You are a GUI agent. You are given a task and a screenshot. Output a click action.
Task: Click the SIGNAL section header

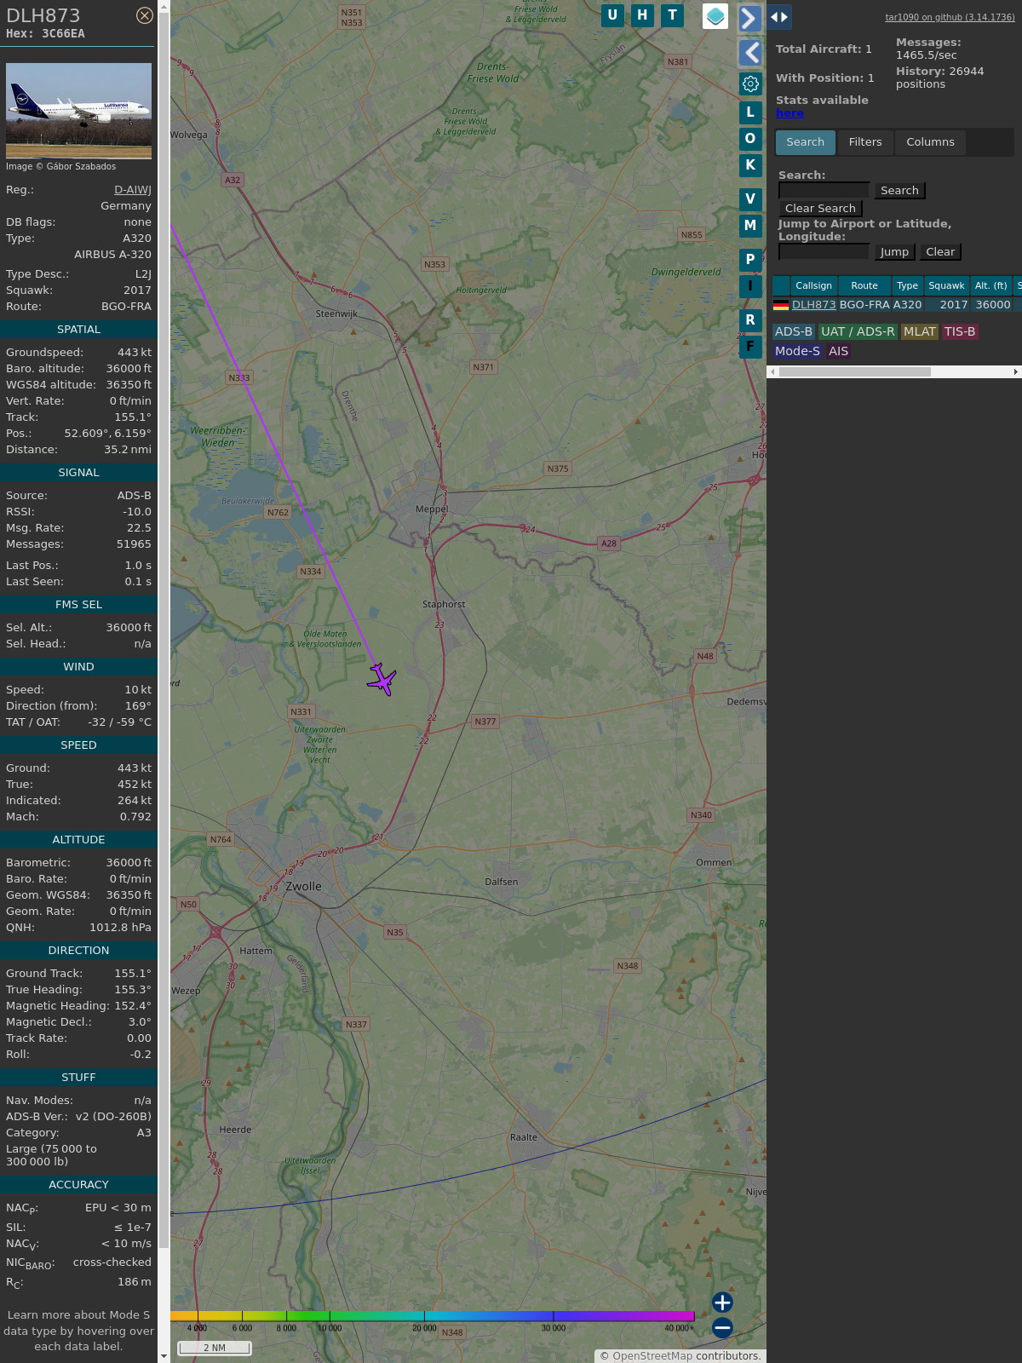pyautogui.click(x=78, y=473)
